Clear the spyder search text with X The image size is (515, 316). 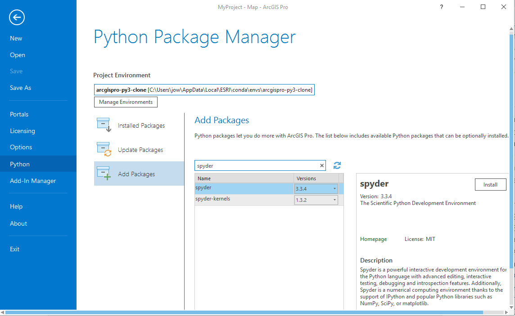pos(322,166)
